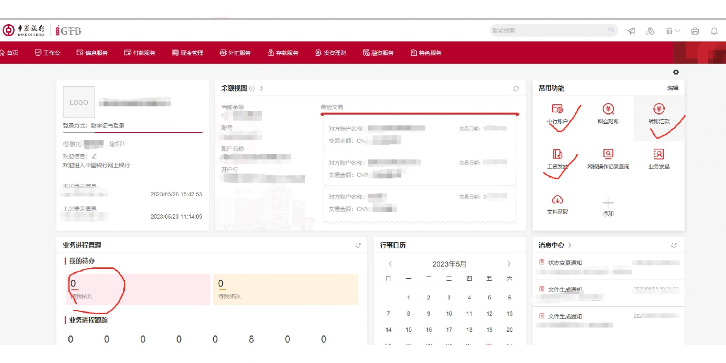Open the 首页 menu item

(x=9, y=53)
